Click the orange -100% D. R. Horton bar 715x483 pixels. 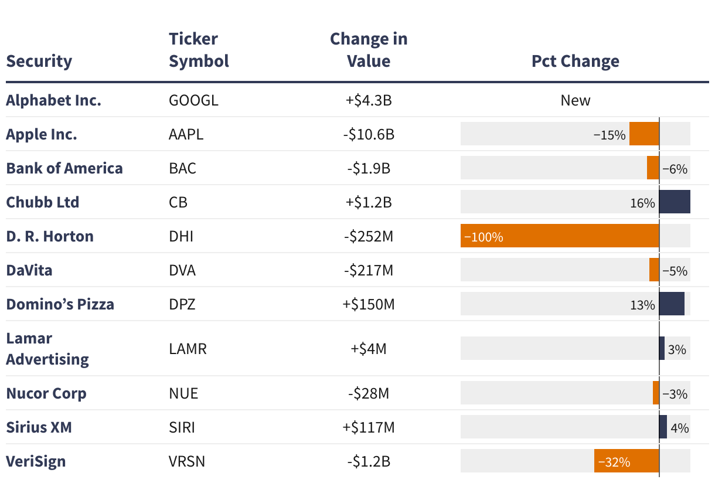click(x=560, y=236)
